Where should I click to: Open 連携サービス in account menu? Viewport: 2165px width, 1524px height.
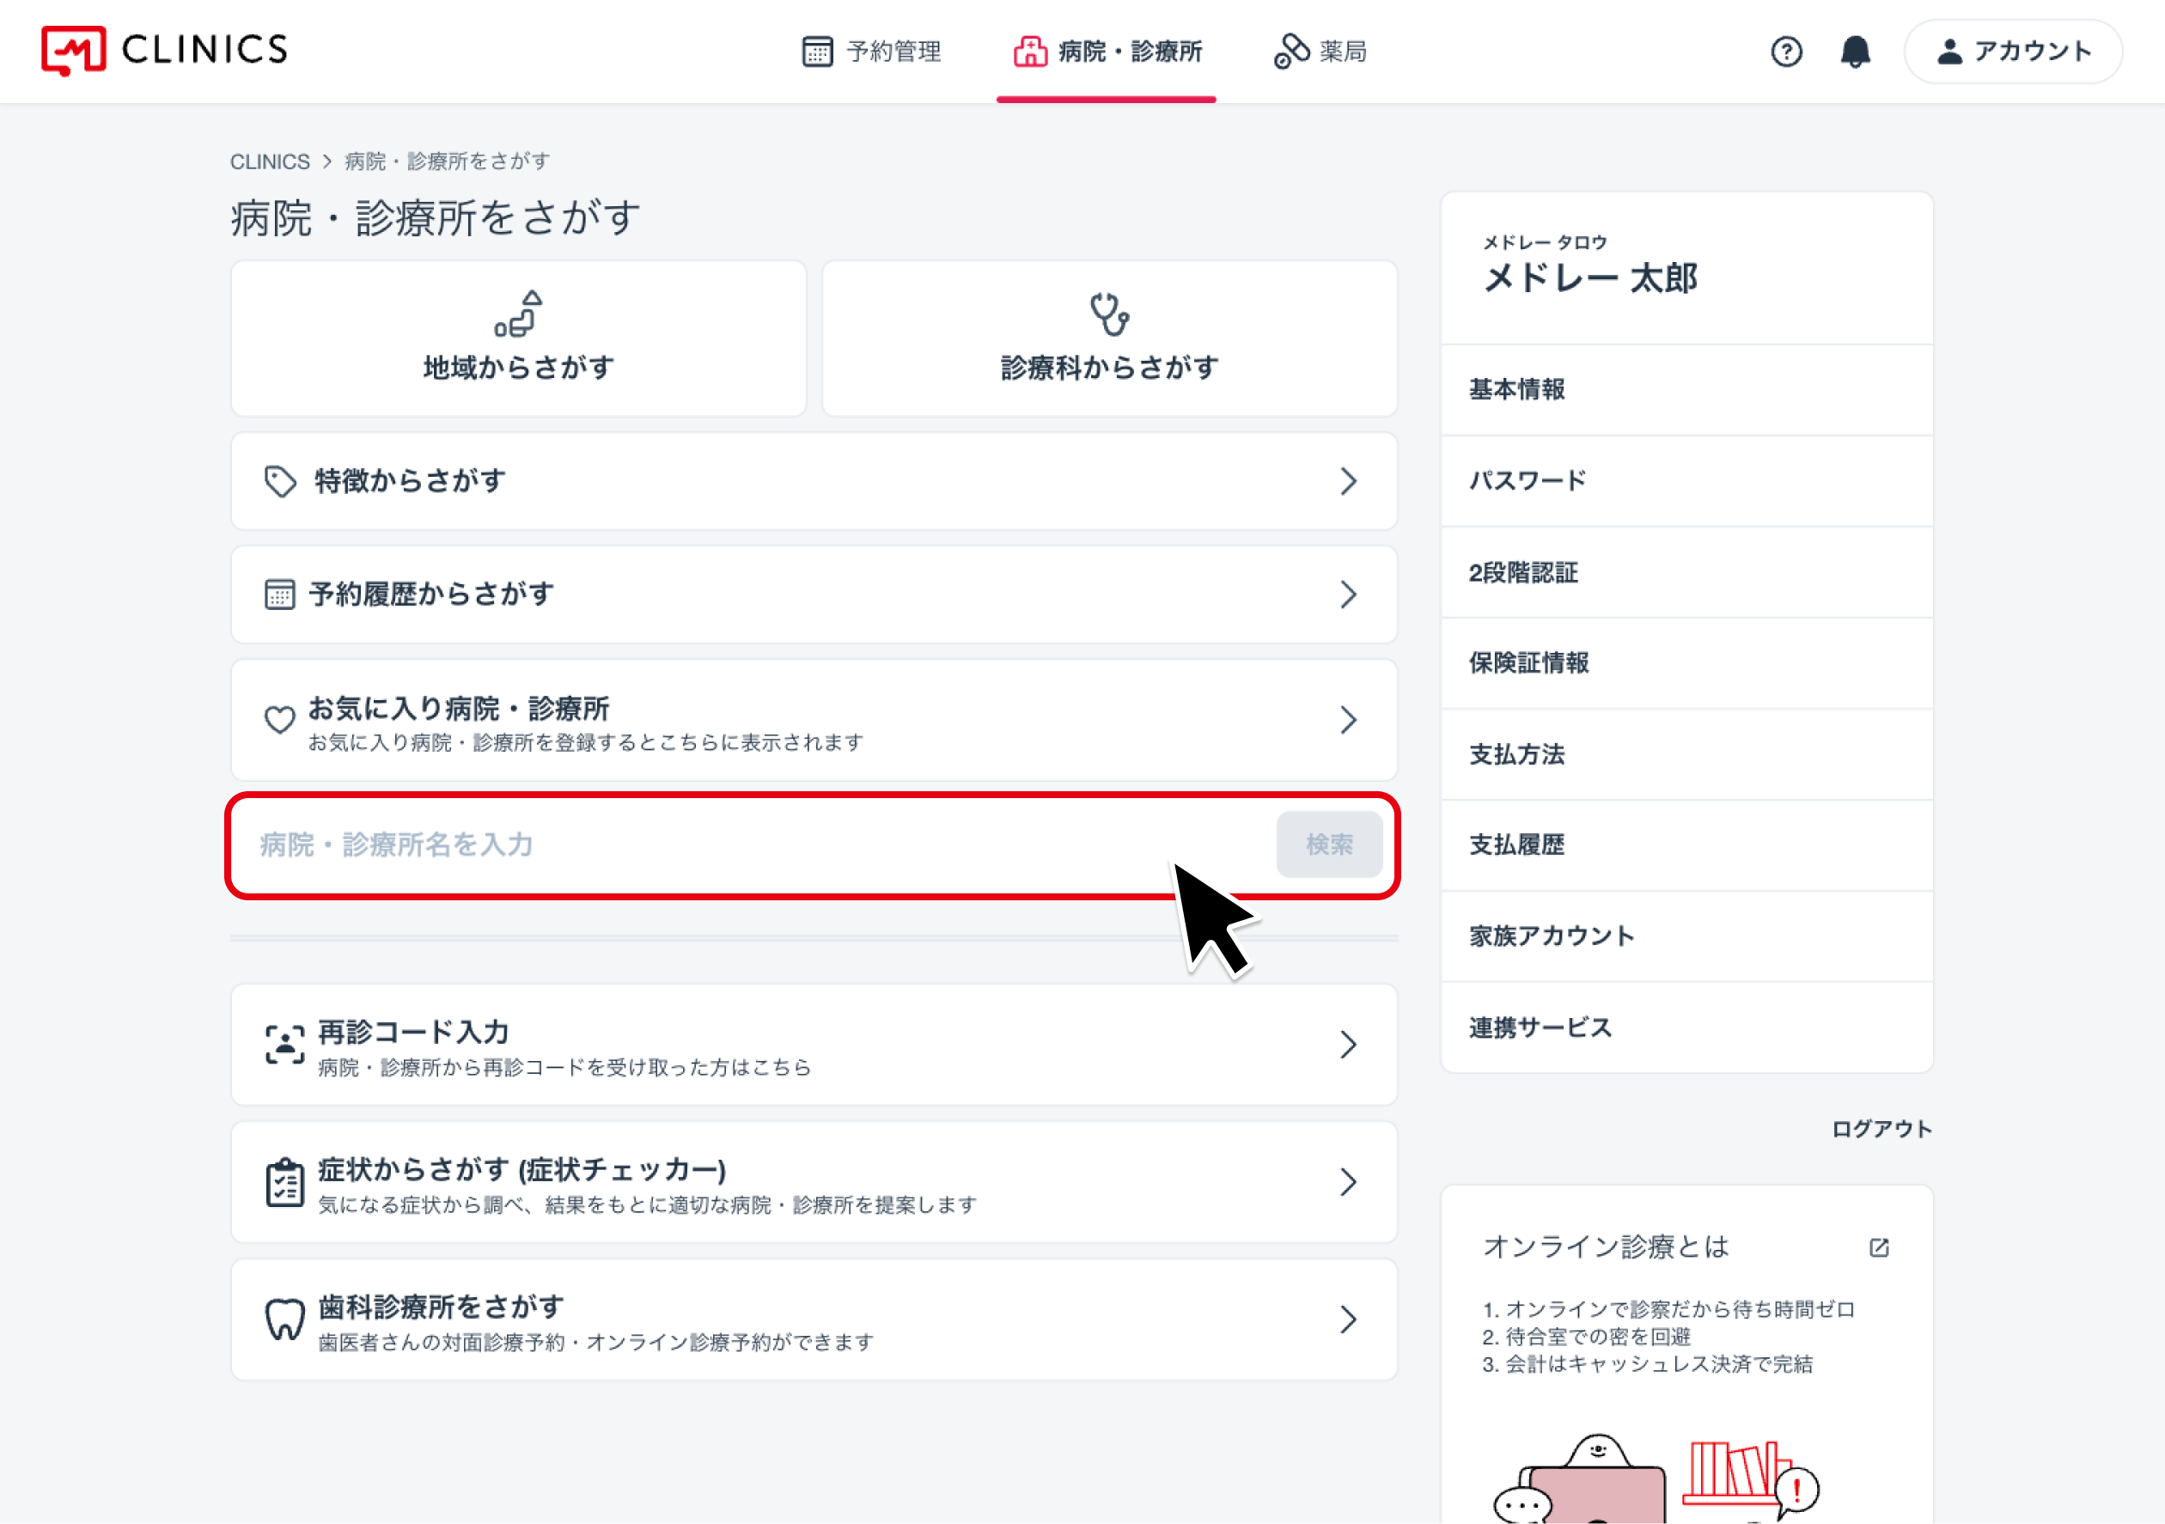coord(1686,1027)
